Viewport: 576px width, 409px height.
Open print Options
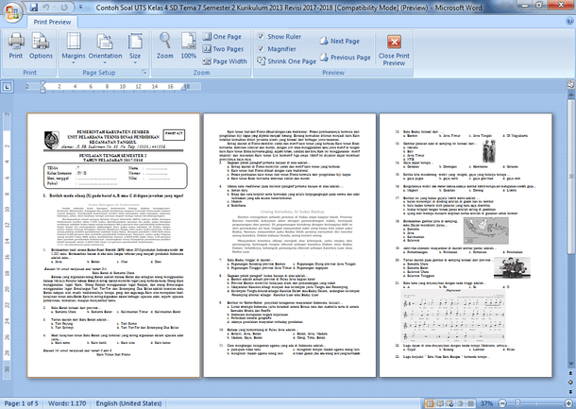click(x=41, y=46)
